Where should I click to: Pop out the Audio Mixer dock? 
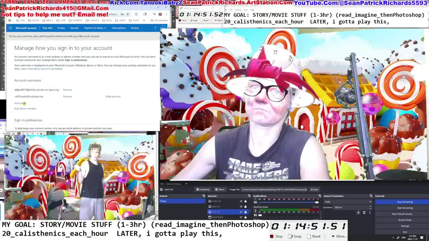[x=320, y=196]
